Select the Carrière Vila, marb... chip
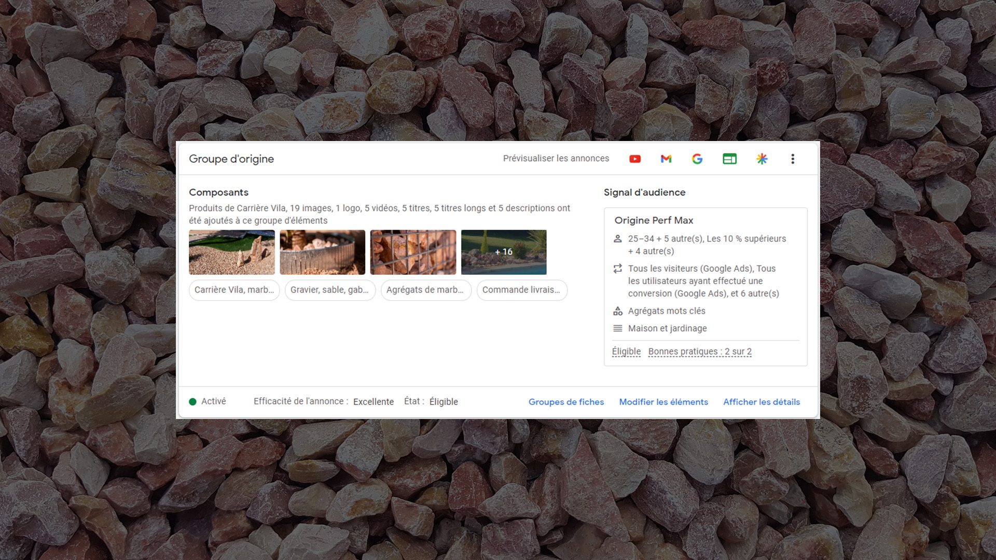Image resolution: width=996 pixels, height=560 pixels. [x=234, y=290]
